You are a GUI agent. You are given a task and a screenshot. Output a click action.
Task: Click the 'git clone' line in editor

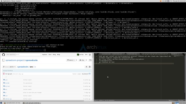[121, 59]
